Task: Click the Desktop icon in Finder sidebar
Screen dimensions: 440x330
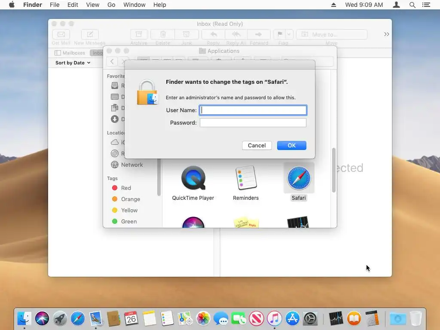Action: coord(114,97)
